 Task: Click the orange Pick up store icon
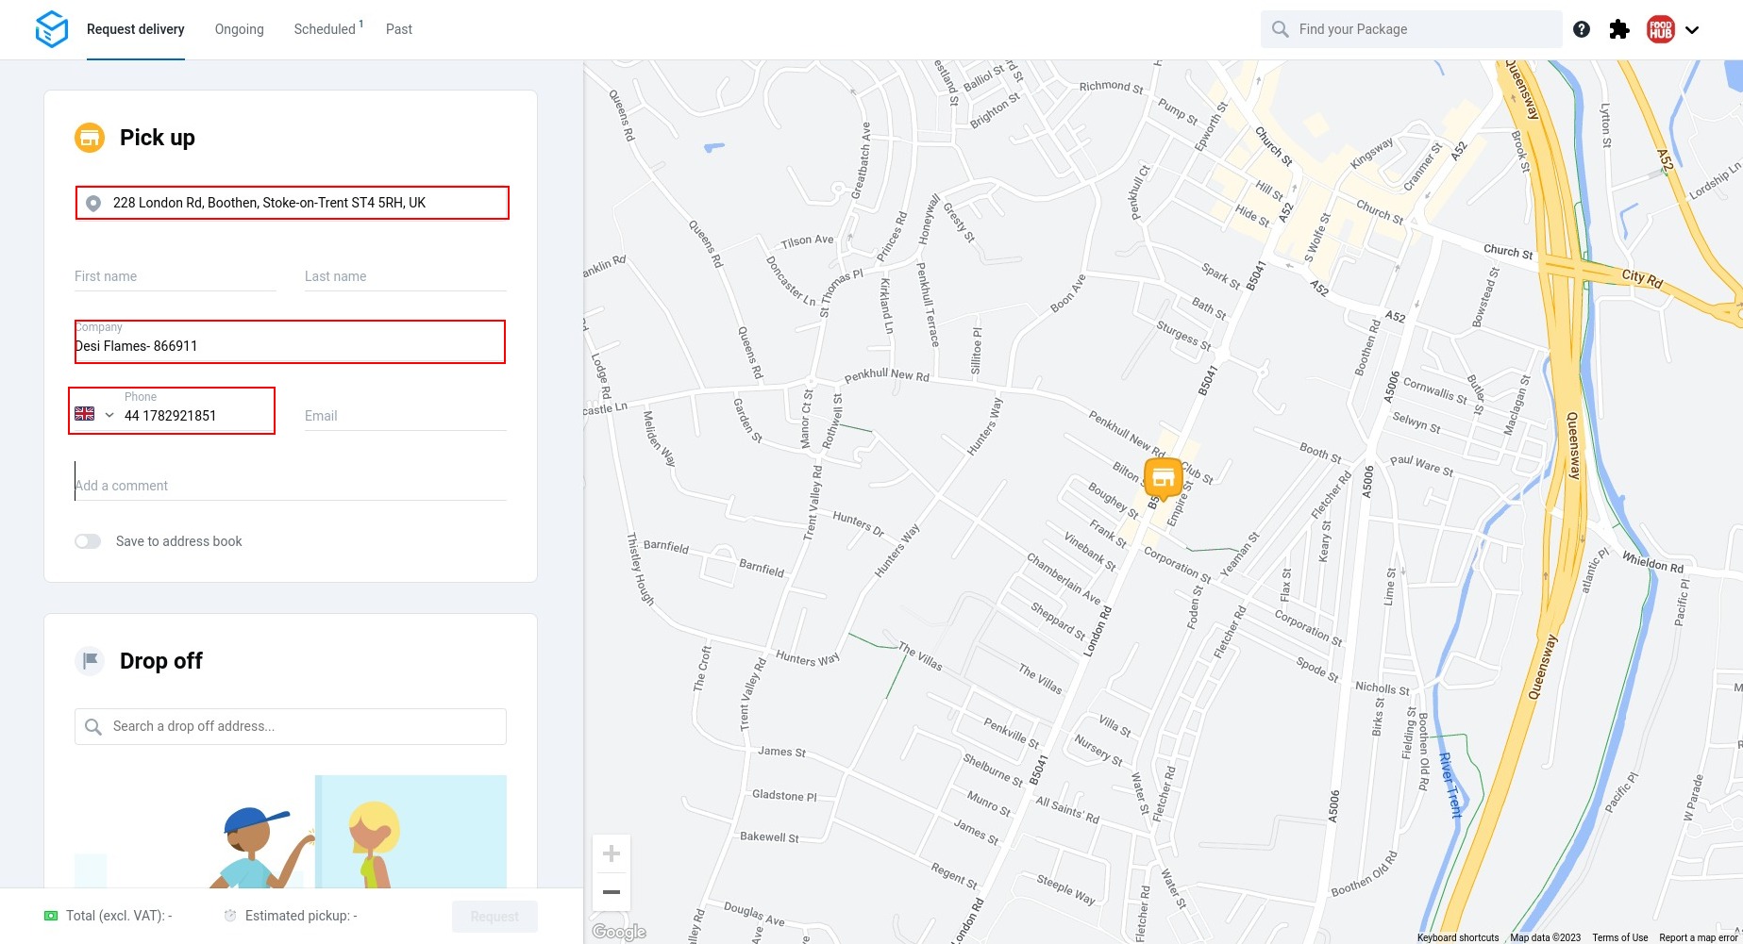coord(90,138)
